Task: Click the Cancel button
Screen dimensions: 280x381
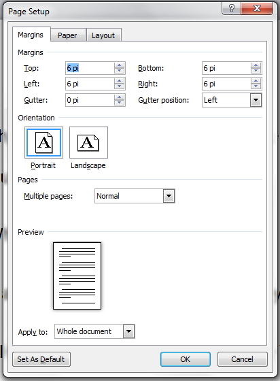Action: [243, 359]
